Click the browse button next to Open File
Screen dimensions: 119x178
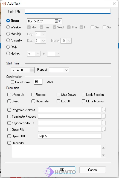point(104,129)
